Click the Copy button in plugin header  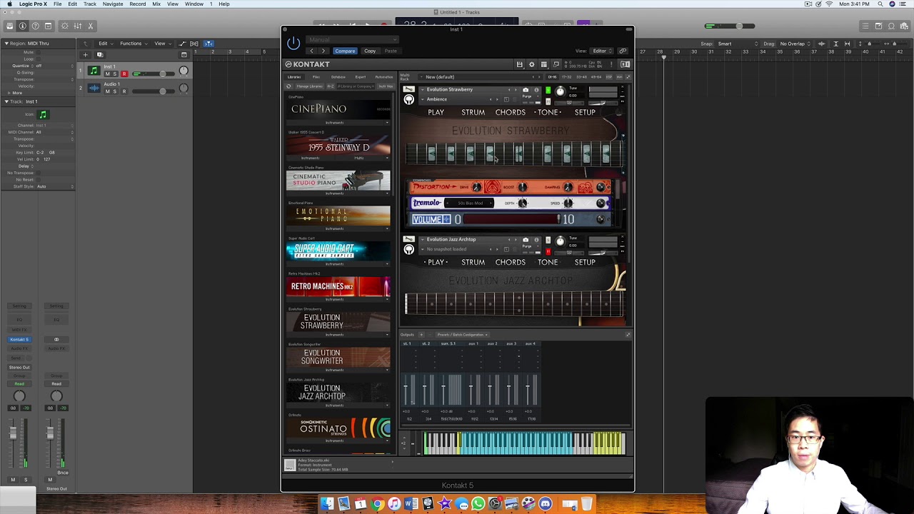coord(370,51)
